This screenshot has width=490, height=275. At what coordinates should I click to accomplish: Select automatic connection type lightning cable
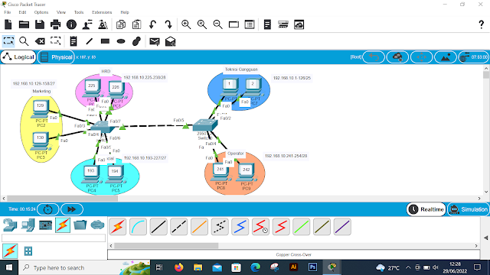point(118,227)
